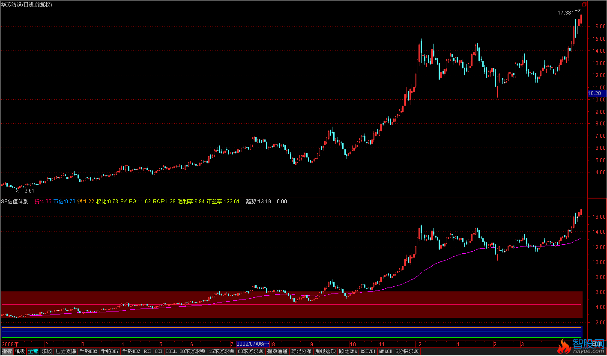Click the 2.61 low price label

click(29, 191)
